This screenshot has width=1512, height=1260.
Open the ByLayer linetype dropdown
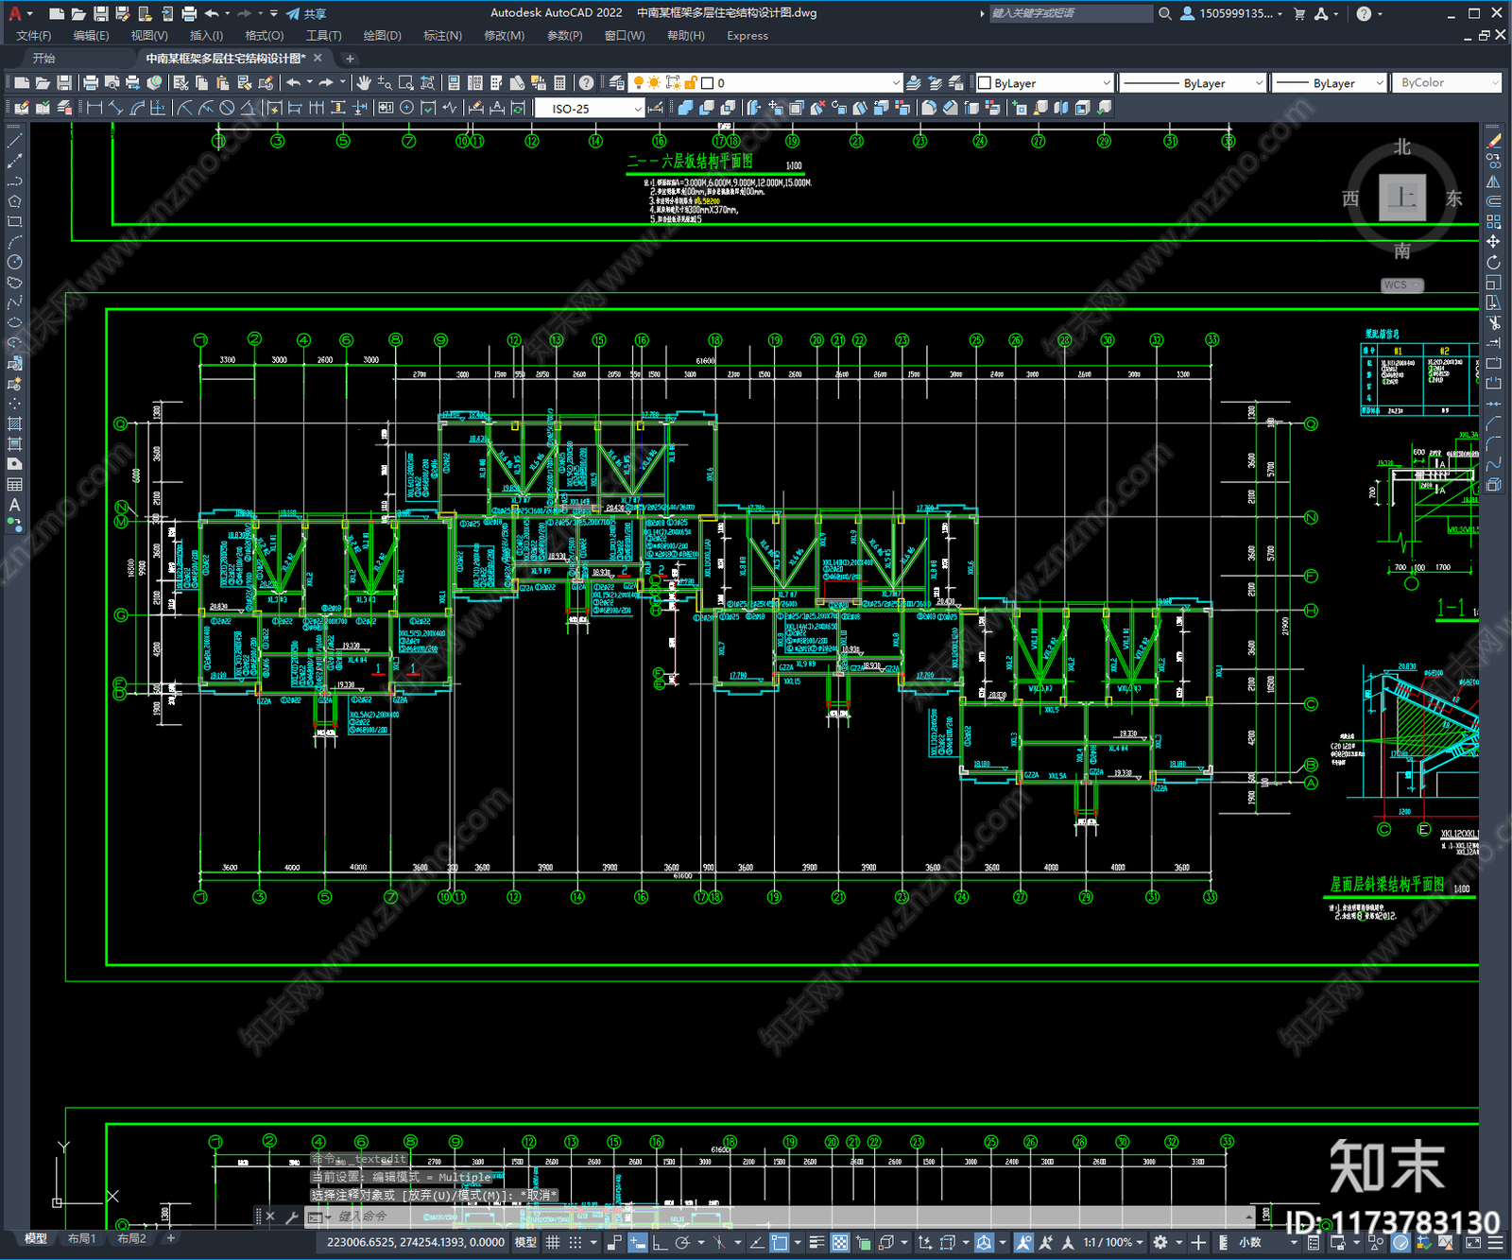pyautogui.click(x=1193, y=83)
